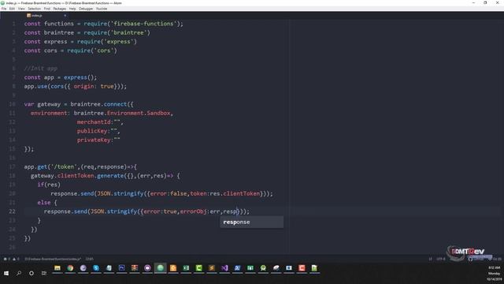Click 'errorObj:err' on line 22
Screen dimensions: 504x284
pyautogui.click(x=200, y=211)
